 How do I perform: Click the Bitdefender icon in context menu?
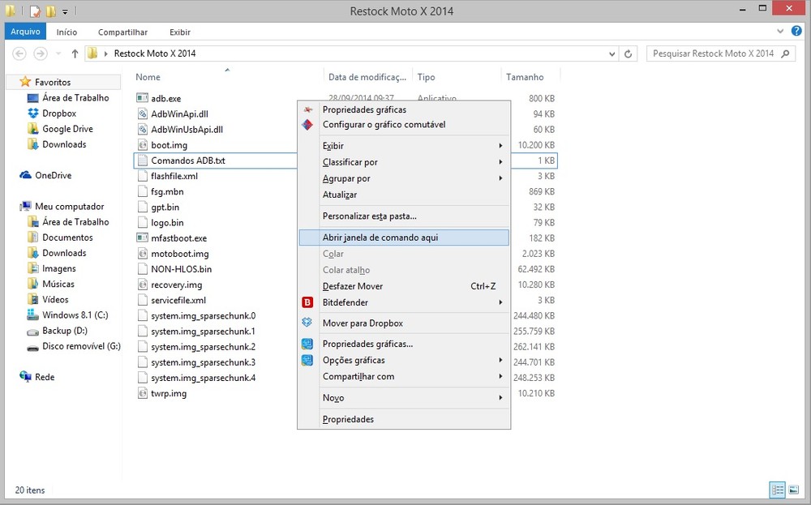(x=307, y=302)
